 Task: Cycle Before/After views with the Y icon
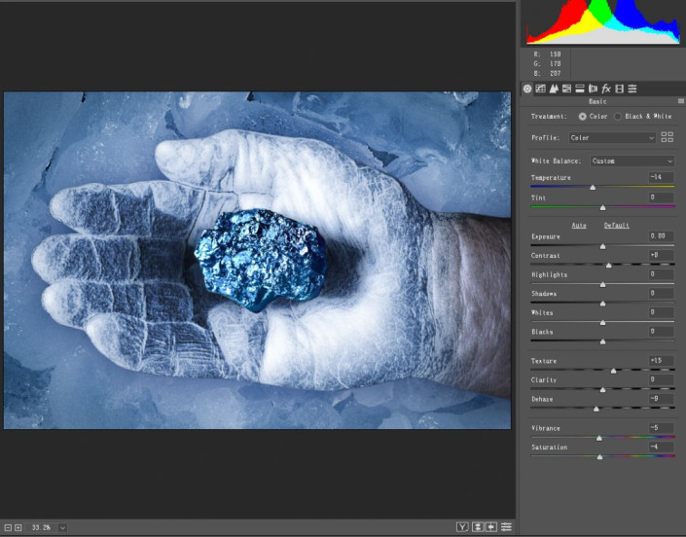pos(462,527)
